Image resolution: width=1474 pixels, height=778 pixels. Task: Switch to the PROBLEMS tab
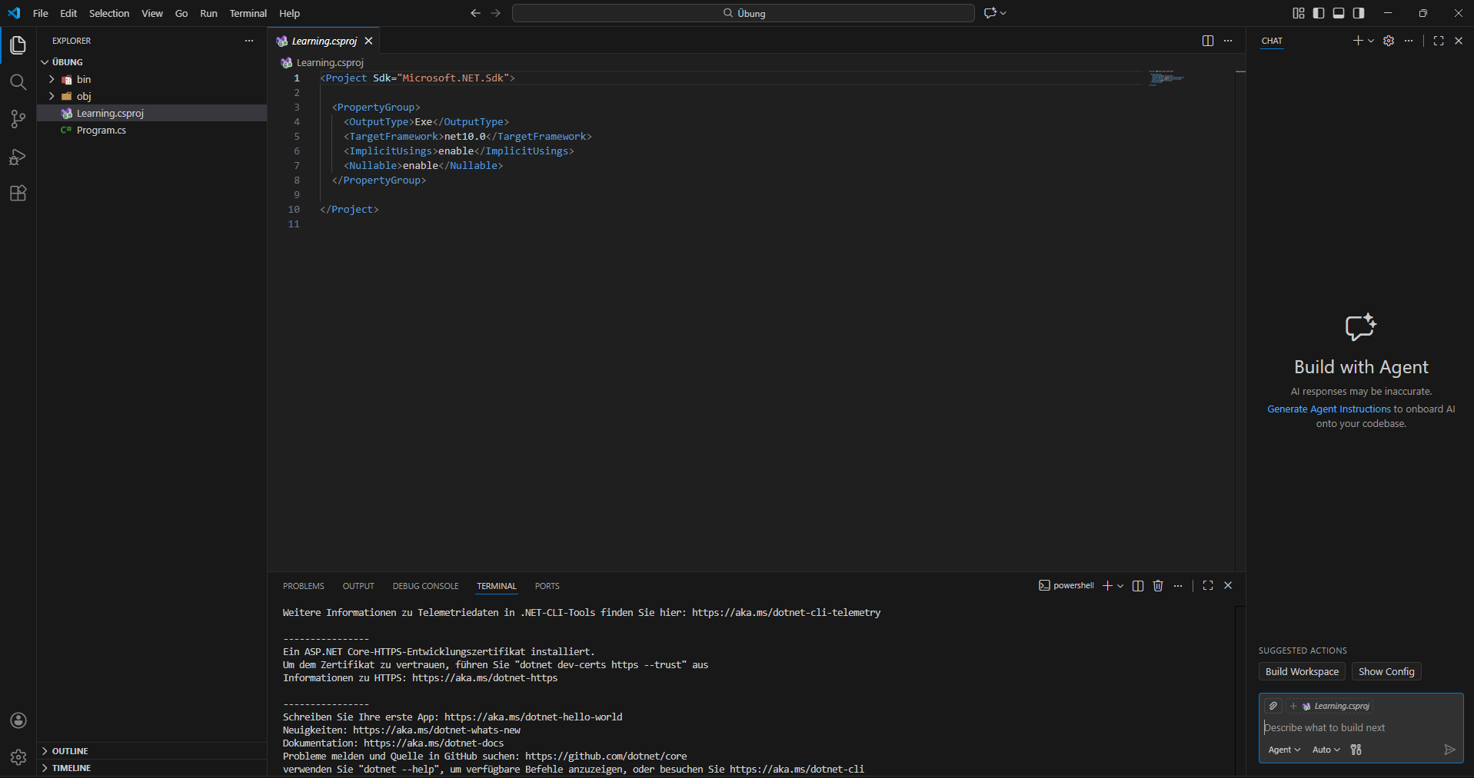pyautogui.click(x=303, y=586)
